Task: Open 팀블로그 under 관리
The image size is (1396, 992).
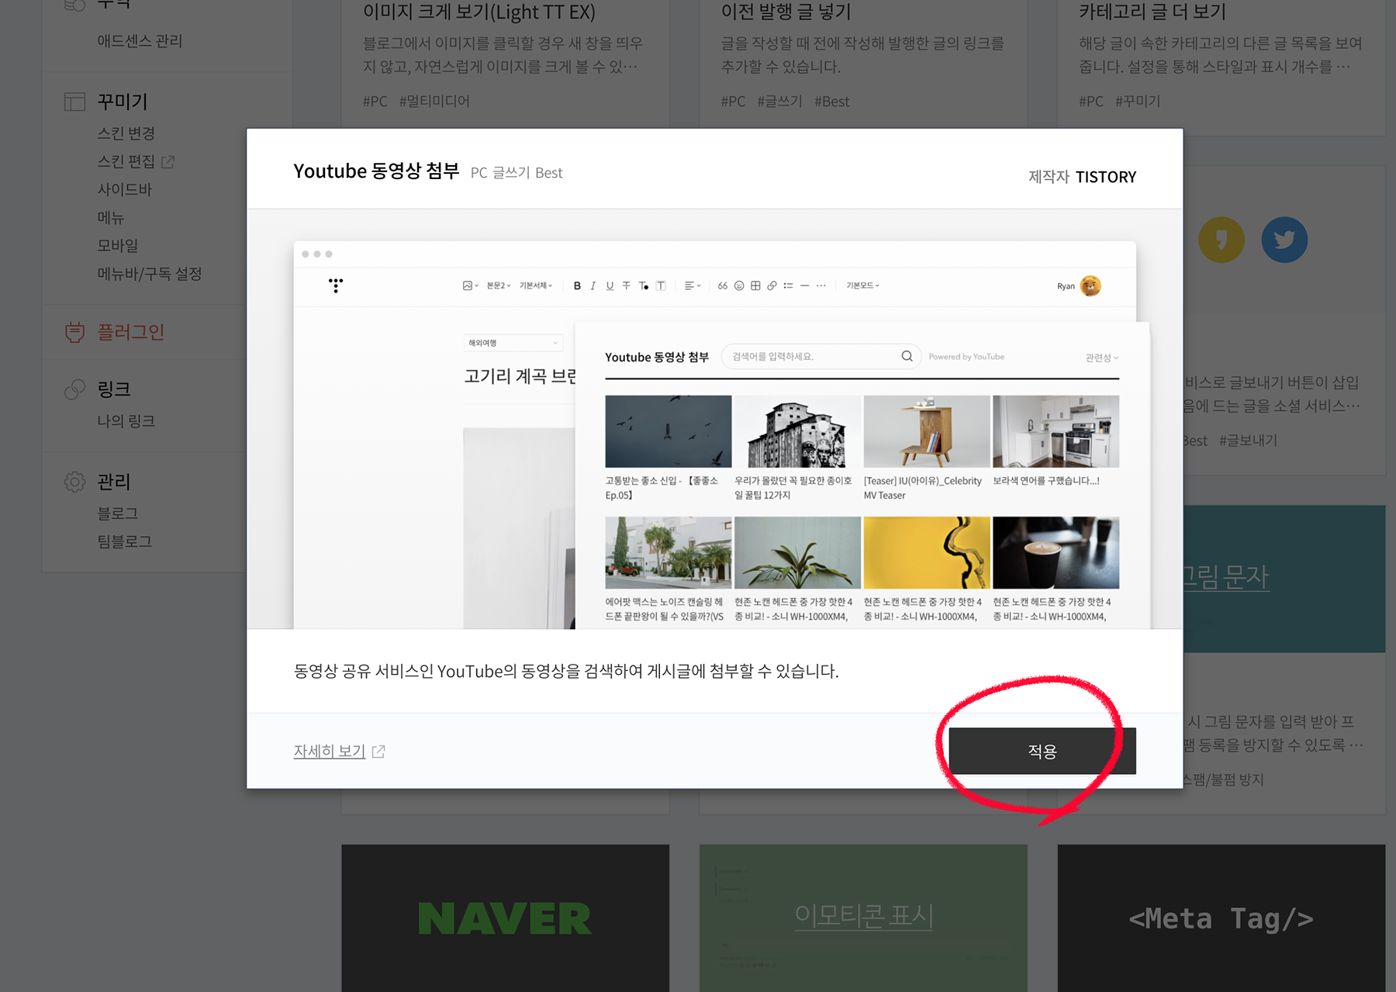Action: tap(124, 541)
